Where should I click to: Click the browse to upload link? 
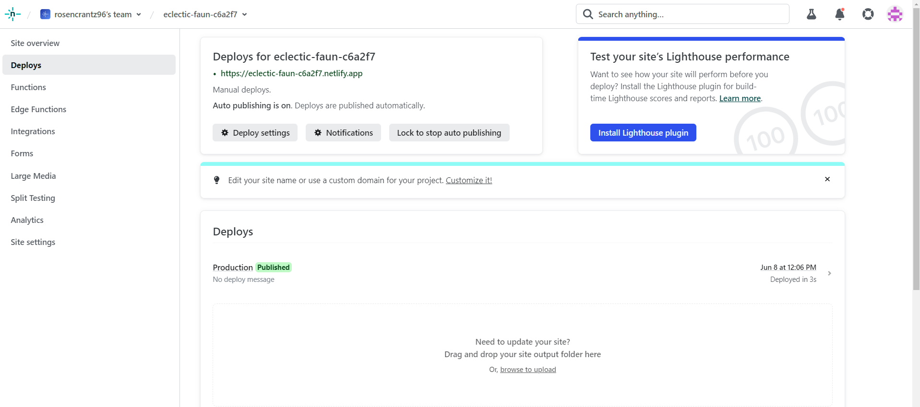point(528,370)
